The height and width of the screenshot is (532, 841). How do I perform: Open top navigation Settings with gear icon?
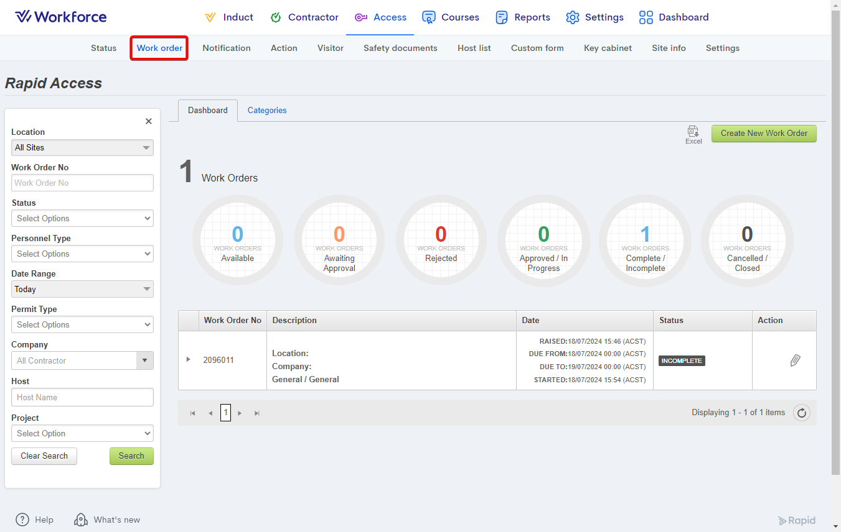pyautogui.click(x=594, y=17)
